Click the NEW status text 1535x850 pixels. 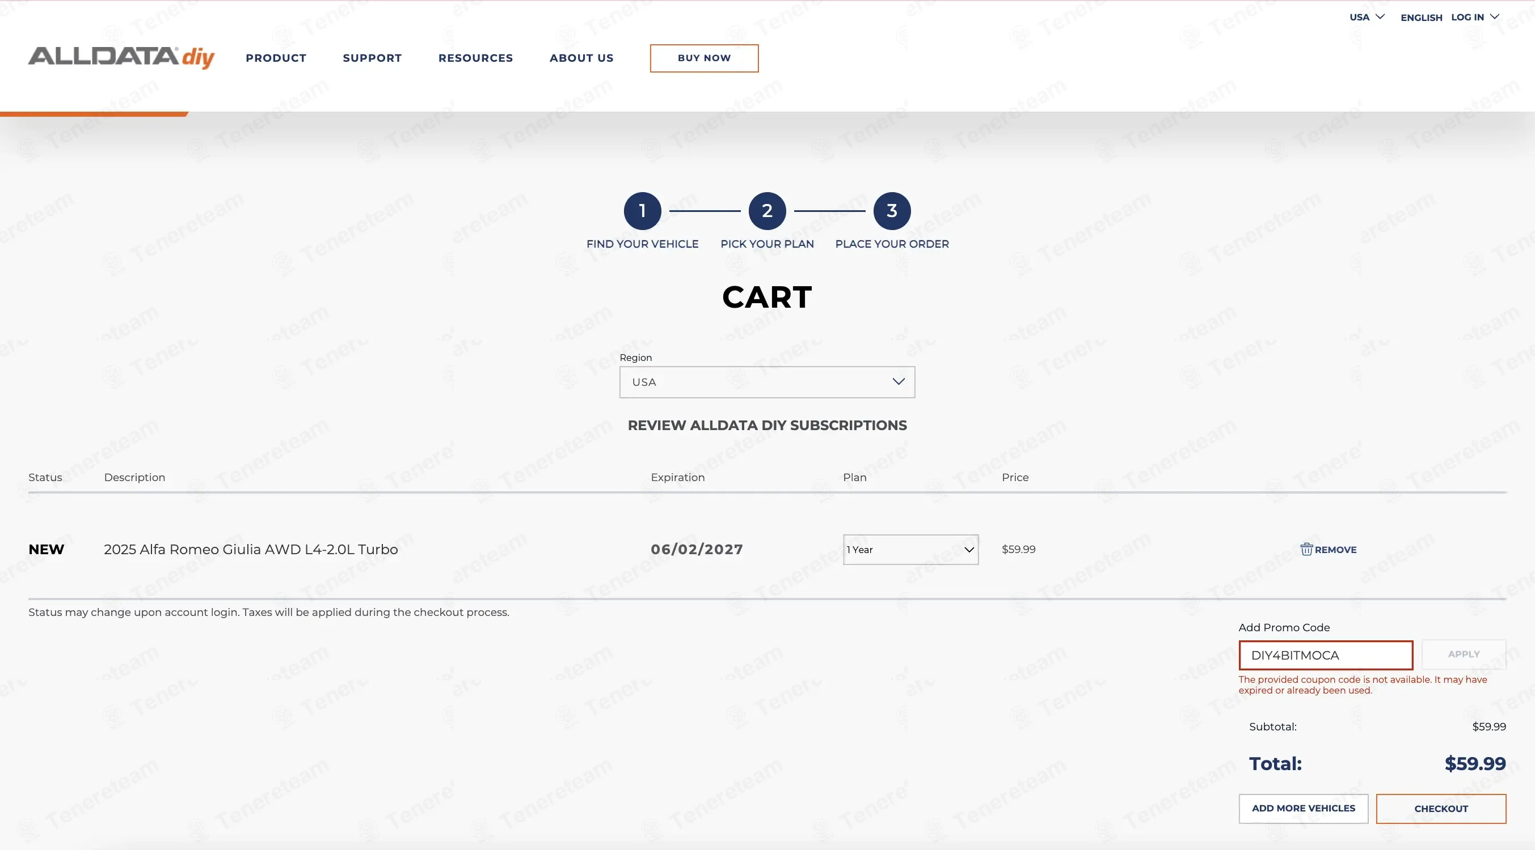click(x=47, y=550)
